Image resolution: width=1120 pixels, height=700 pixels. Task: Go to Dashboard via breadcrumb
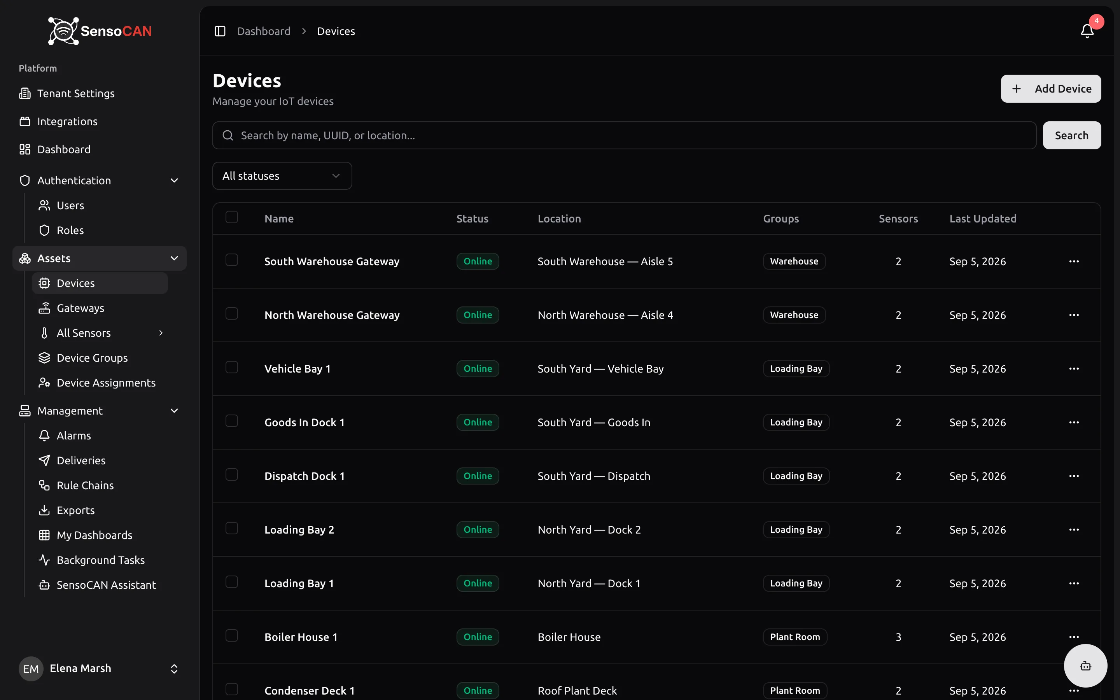click(x=264, y=31)
